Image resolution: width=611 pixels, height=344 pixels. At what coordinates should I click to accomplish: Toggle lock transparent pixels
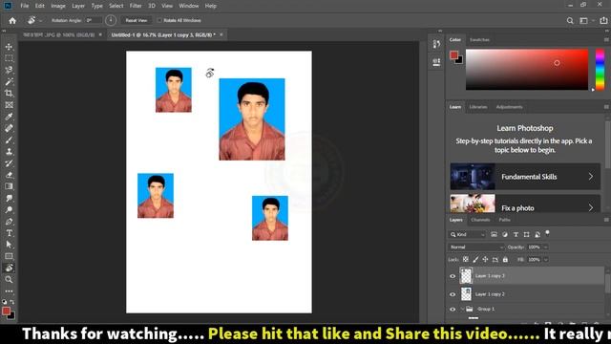(466, 259)
